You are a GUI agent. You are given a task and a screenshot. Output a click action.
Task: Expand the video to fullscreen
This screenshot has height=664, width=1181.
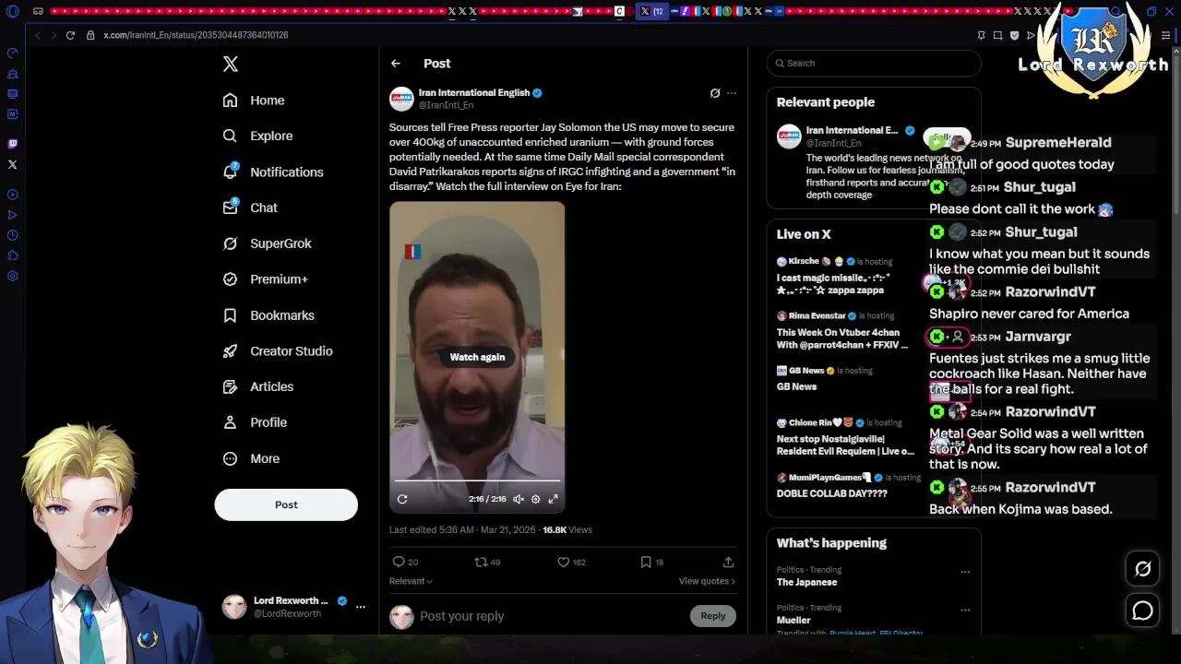point(554,499)
